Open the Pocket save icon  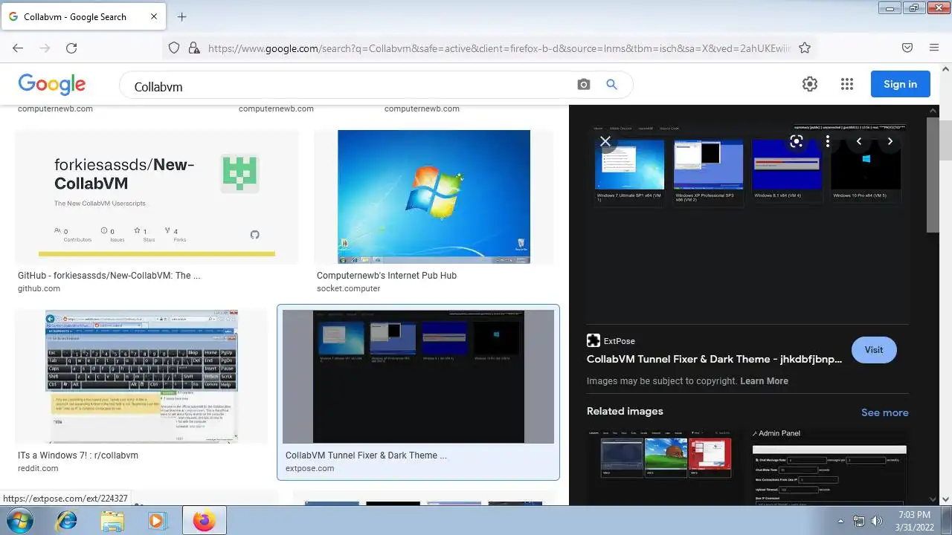pos(907,48)
